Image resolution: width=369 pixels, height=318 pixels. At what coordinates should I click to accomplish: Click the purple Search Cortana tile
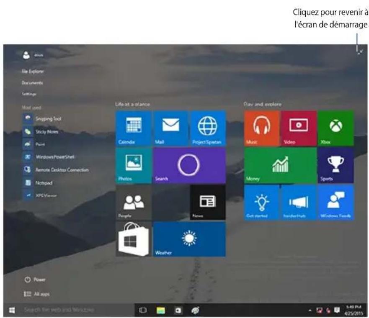pyautogui.click(x=189, y=165)
